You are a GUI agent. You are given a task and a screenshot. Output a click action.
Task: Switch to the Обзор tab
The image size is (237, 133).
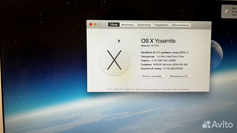[x=114, y=25]
